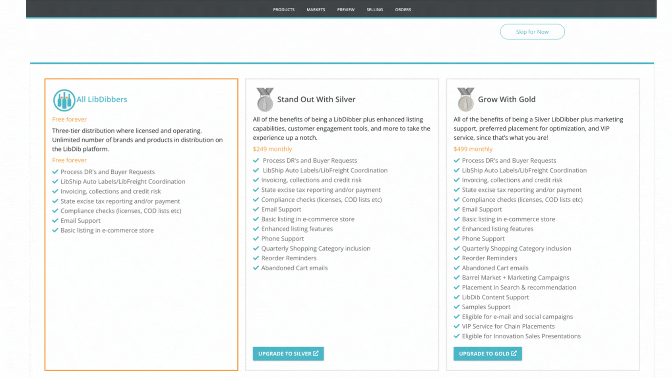This screenshot has width=672, height=378.
Task: Click the Skip for Now button
Action: pos(532,31)
